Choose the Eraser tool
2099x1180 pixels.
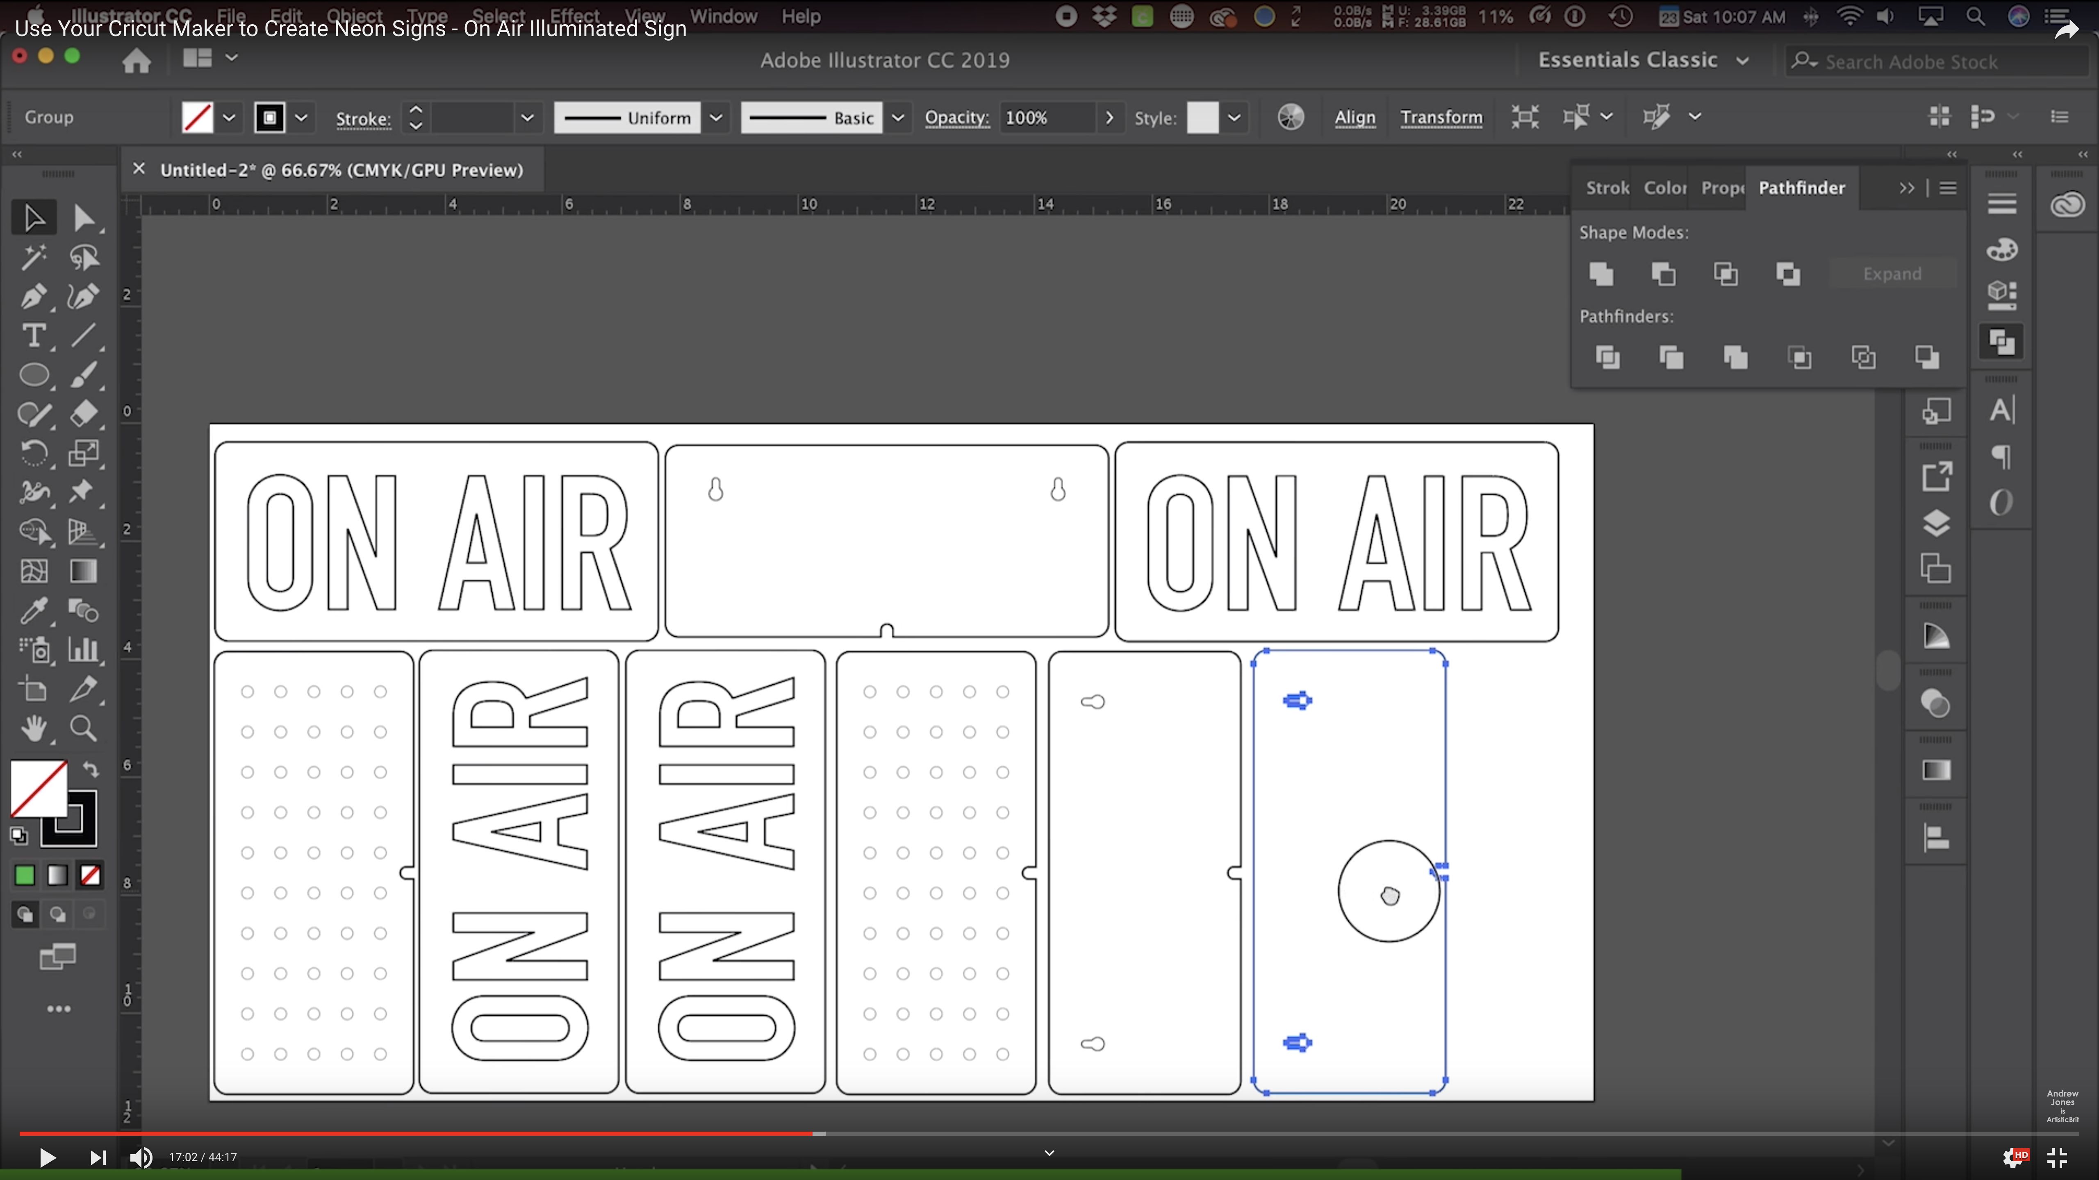[83, 414]
